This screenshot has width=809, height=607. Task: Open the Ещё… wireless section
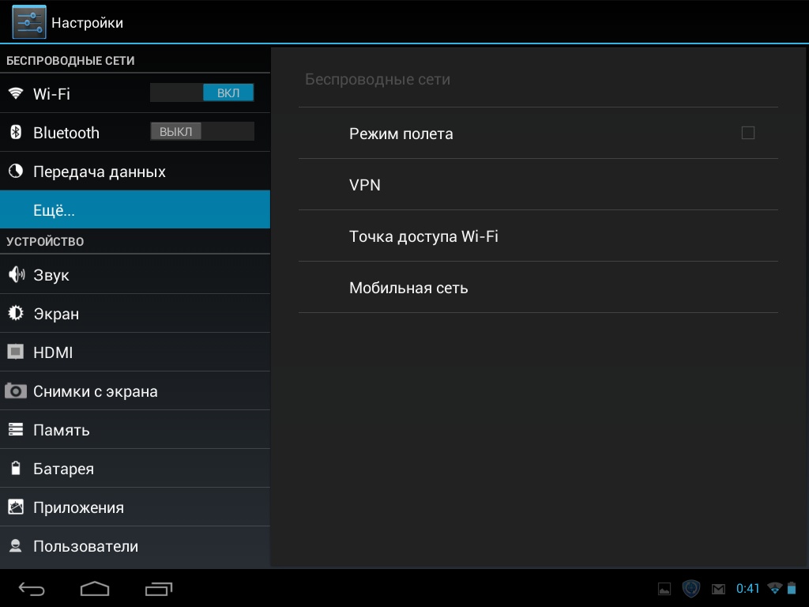pos(134,210)
